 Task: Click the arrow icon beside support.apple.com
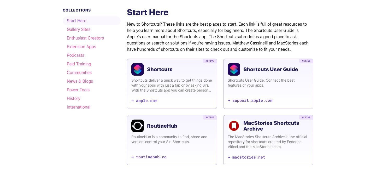pyautogui.click(x=229, y=100)
